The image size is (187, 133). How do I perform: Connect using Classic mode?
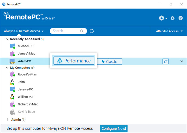[110, 62]
